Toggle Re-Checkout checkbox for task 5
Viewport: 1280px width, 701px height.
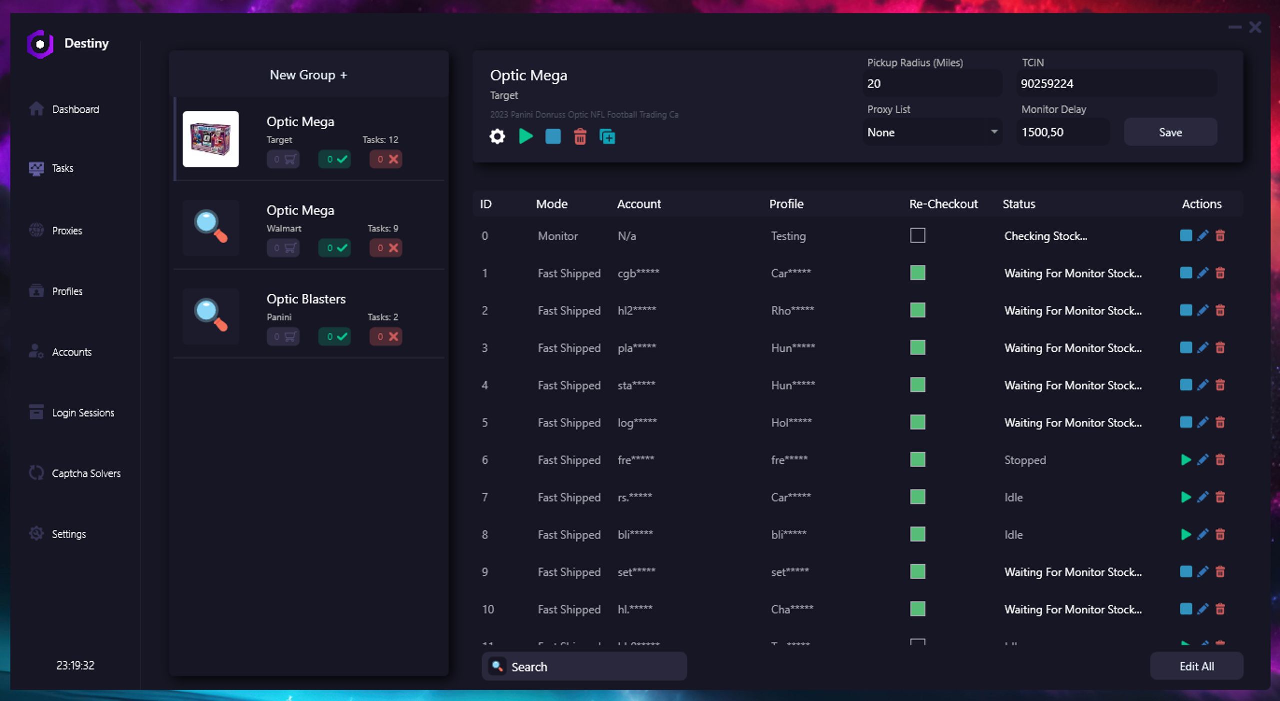(x=917, y=422)
